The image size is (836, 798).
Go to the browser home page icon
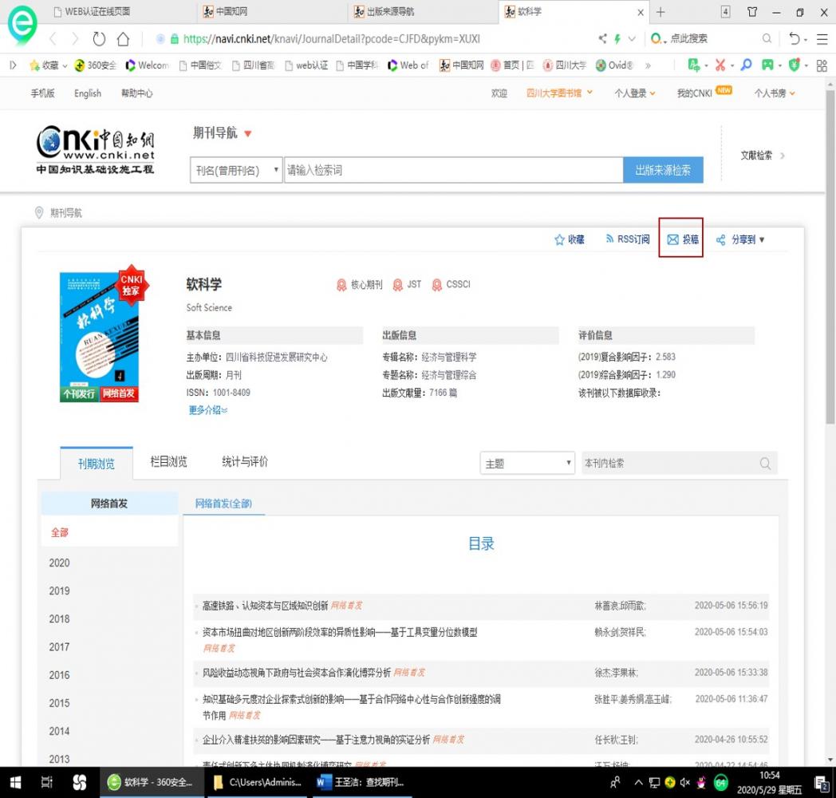click(x=123, y=38)
